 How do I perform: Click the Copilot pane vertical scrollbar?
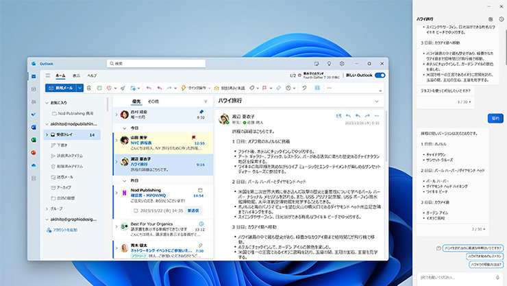coord(506,47)
